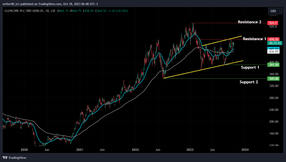Click the GLENCORE PLC symbol title
This screenshot has width=286, height=162.
pyautogui.click(x=30, y=11)
